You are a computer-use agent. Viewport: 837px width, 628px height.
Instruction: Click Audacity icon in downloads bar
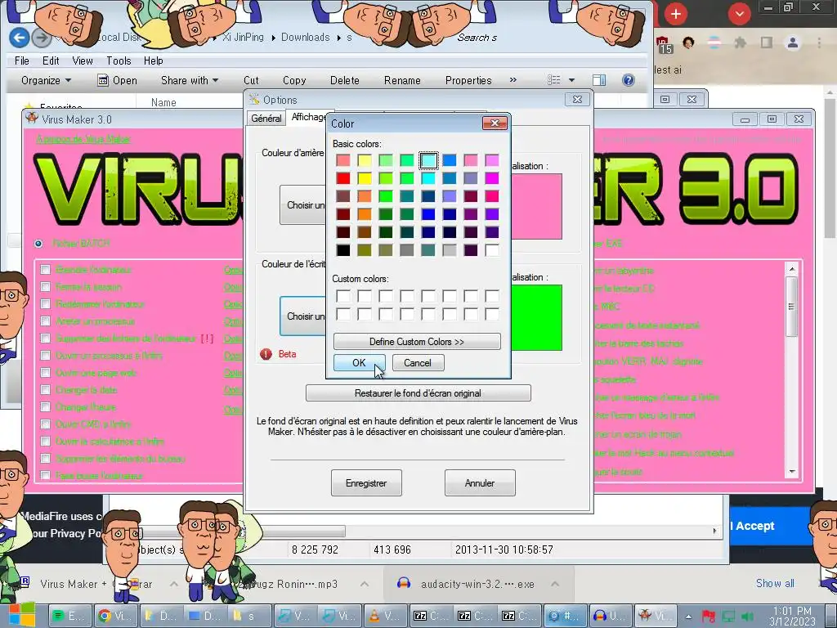(404, 583)
